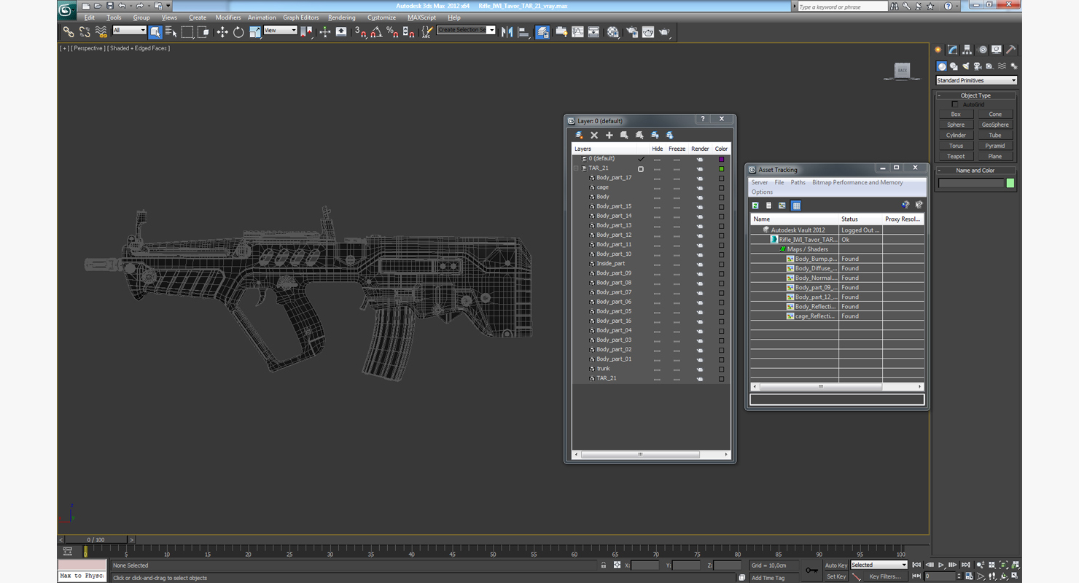Click the green TAR_21 layer color swatch

722,169
